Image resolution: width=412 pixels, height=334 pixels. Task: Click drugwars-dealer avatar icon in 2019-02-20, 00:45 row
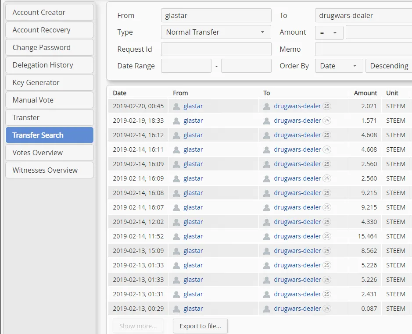point(267,107)
